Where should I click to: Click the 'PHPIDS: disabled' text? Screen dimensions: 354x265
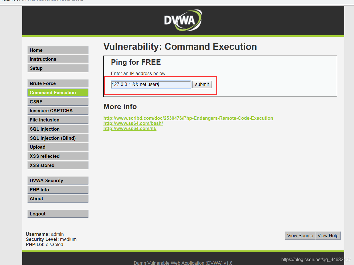45,244
